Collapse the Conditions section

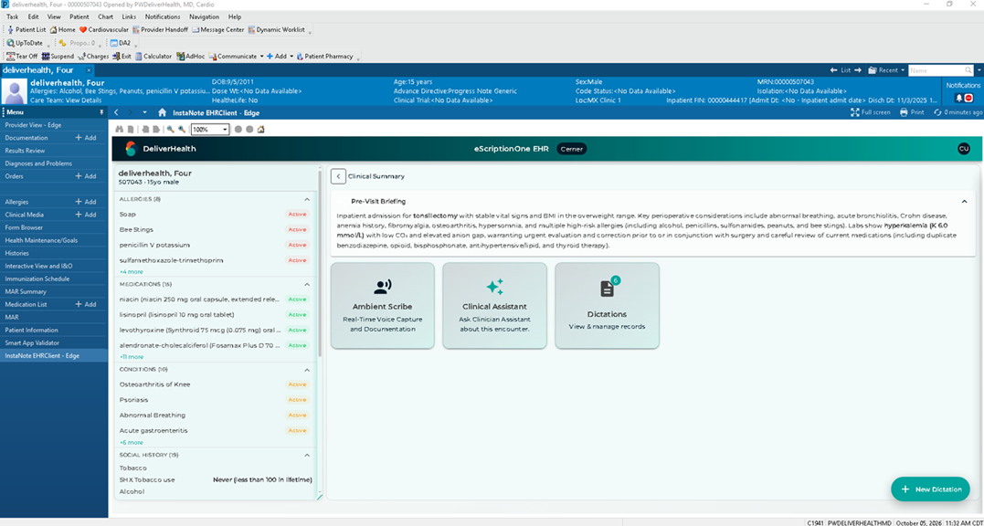(307, 369)
